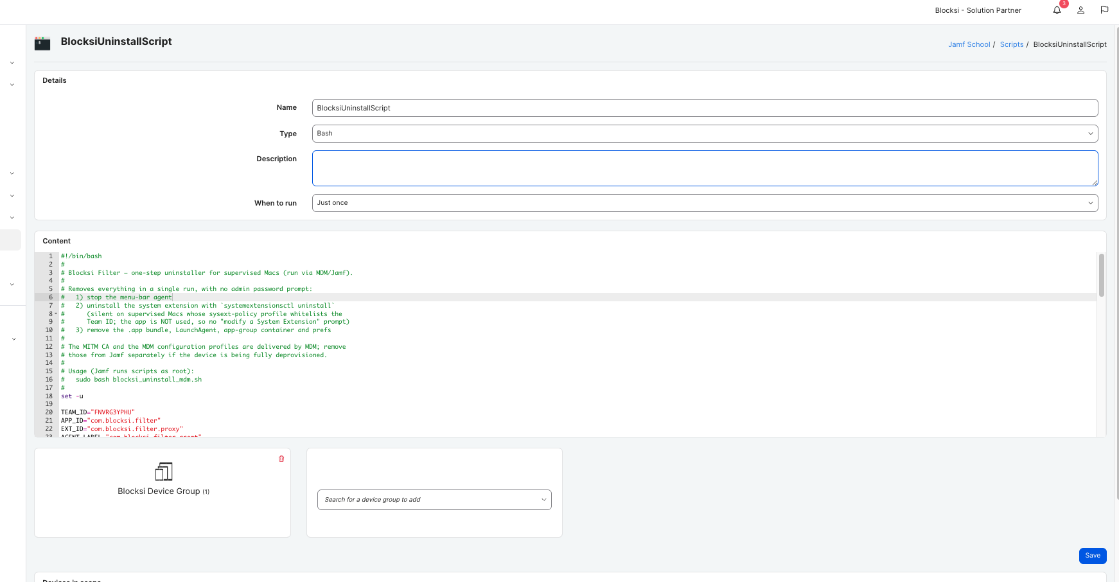Open the When to run dropdown
Screen dimensions: 1119x582
point(705,203)
